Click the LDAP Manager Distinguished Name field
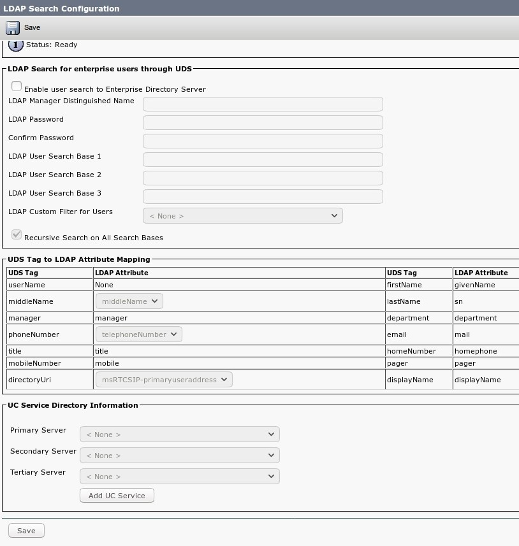519x546 pixels. (263, 104)
